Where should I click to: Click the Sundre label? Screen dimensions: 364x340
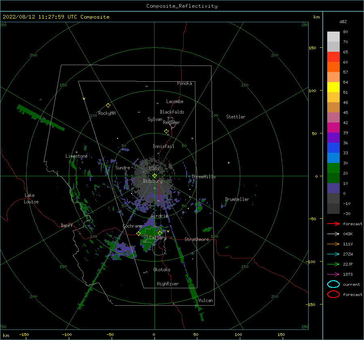pos(123,168)
